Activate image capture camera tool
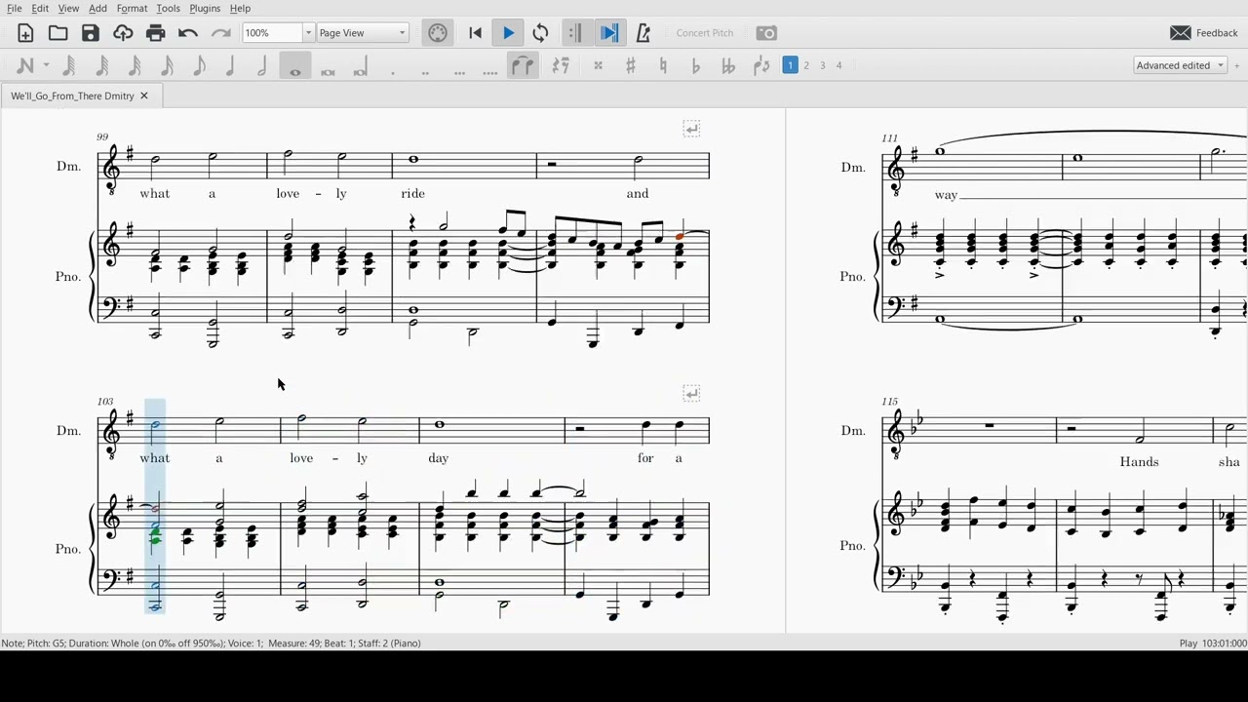1248x702 pixels. (766, 33)
